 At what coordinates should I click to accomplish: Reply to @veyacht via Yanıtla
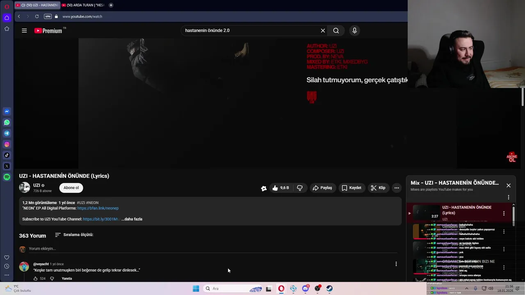tap(67, 279)
